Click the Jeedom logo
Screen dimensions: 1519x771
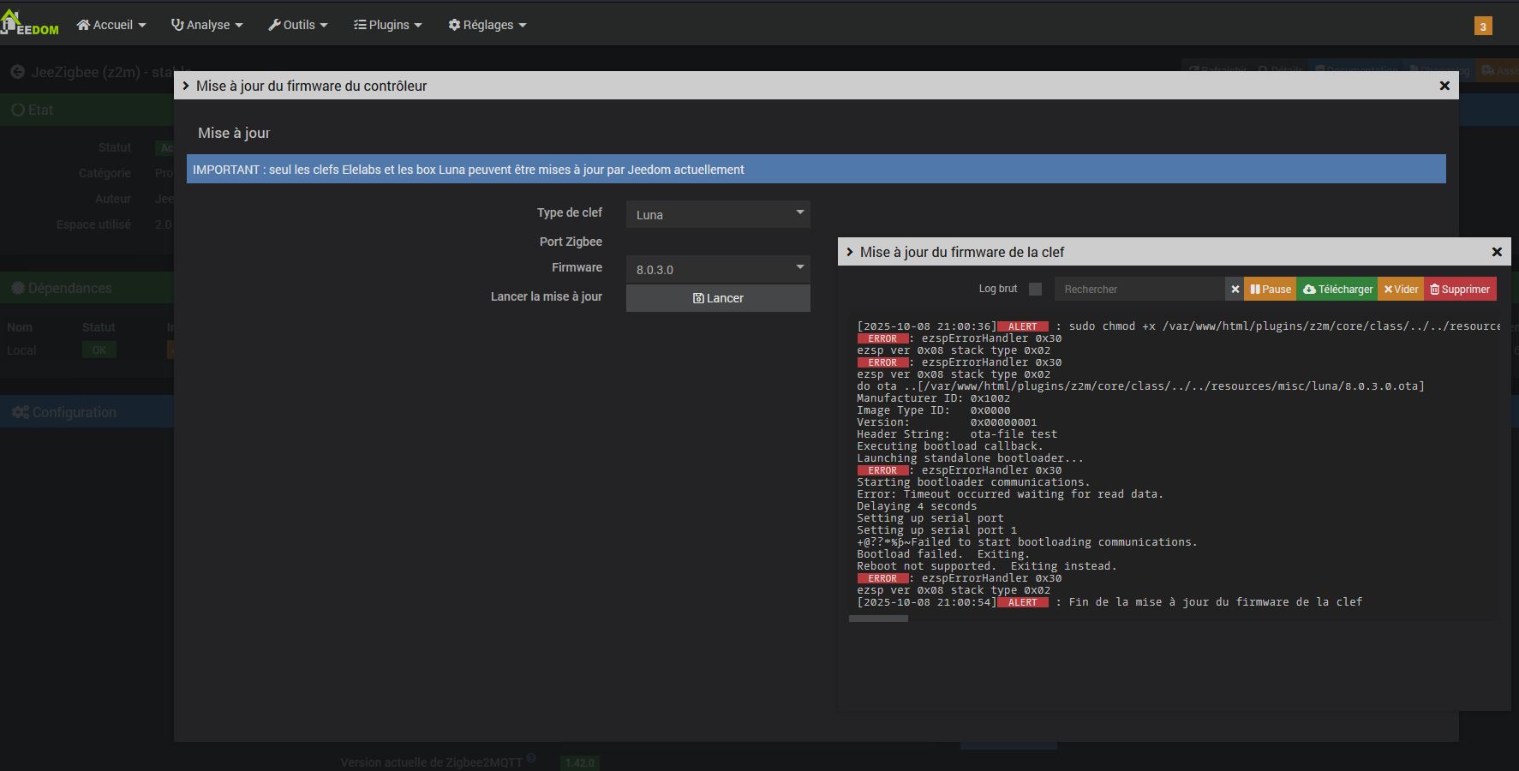30,23
